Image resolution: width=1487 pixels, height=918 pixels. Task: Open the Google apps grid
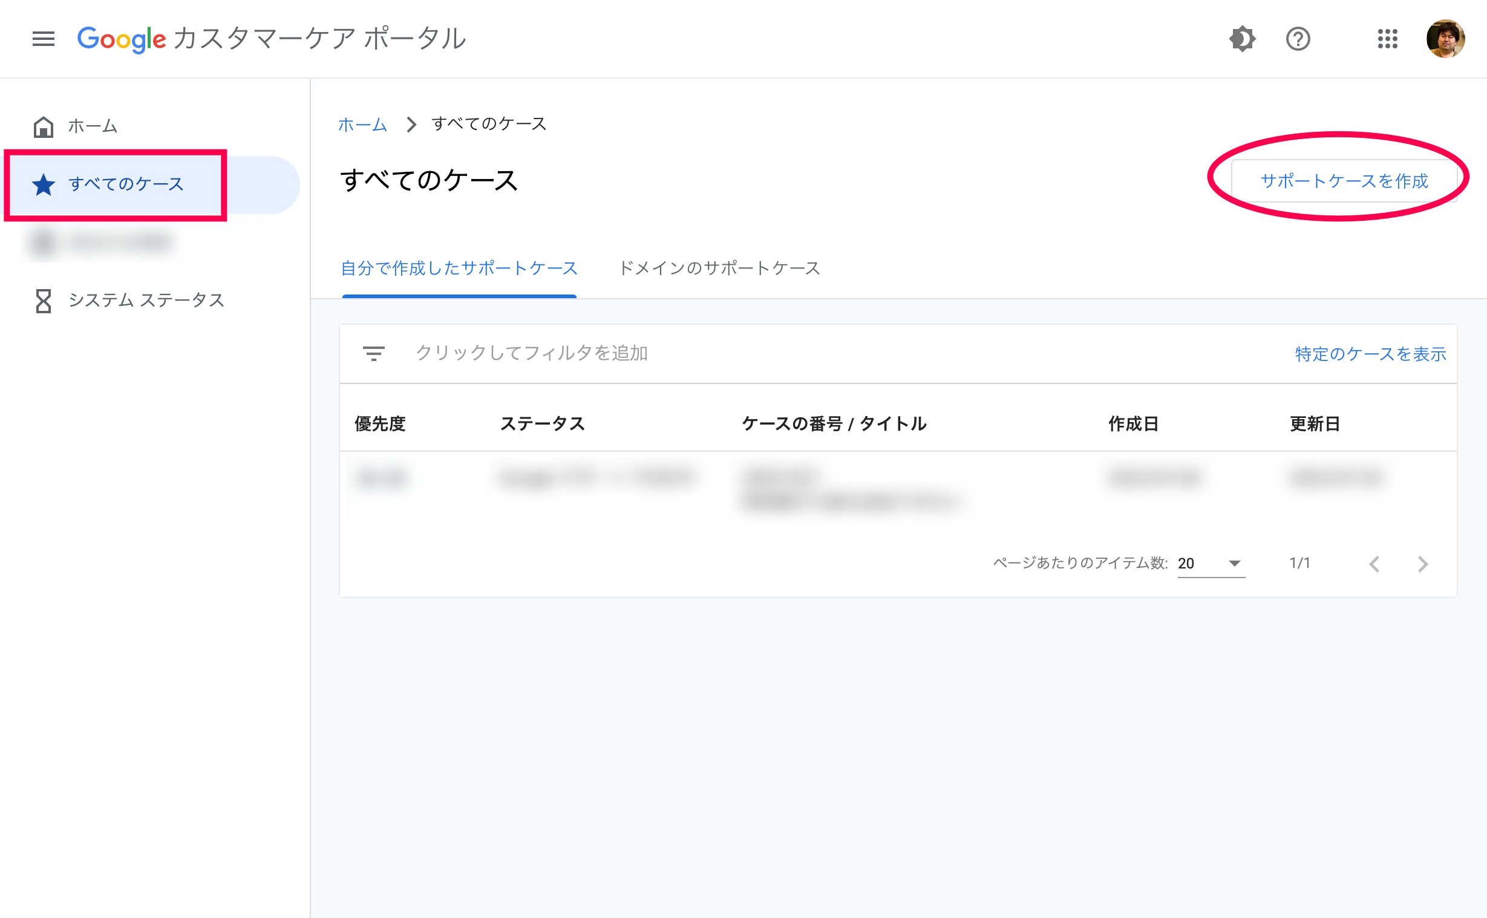tap(1387, 39)
